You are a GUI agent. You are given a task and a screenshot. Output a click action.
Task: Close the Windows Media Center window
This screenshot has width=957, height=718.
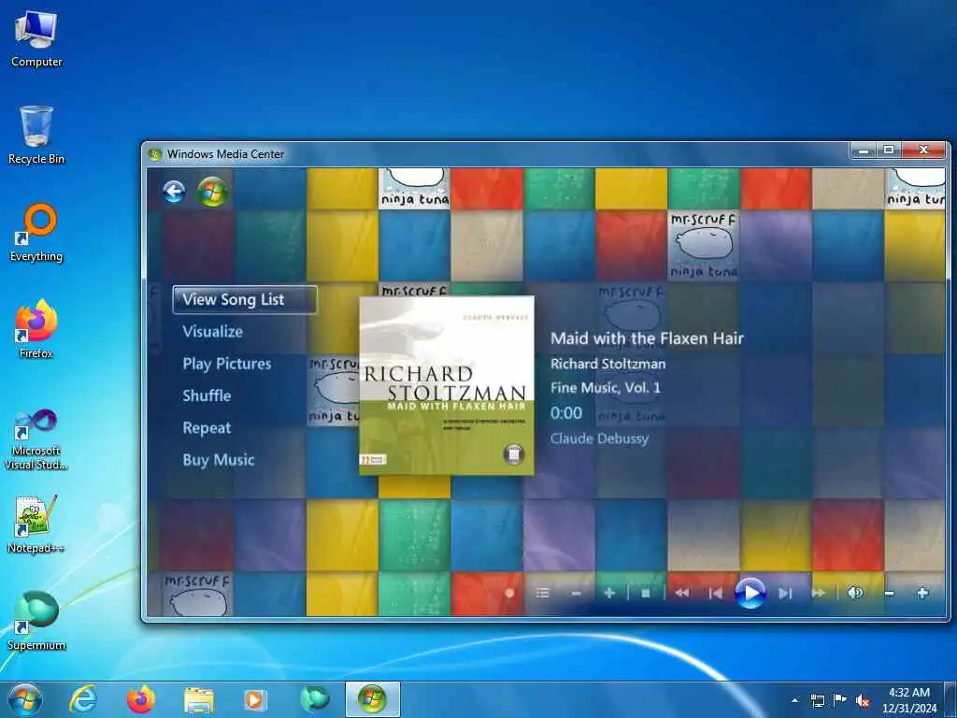923,150
